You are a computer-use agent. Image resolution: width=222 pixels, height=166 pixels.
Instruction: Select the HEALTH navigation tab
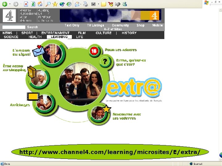click(x=35, y=37)
